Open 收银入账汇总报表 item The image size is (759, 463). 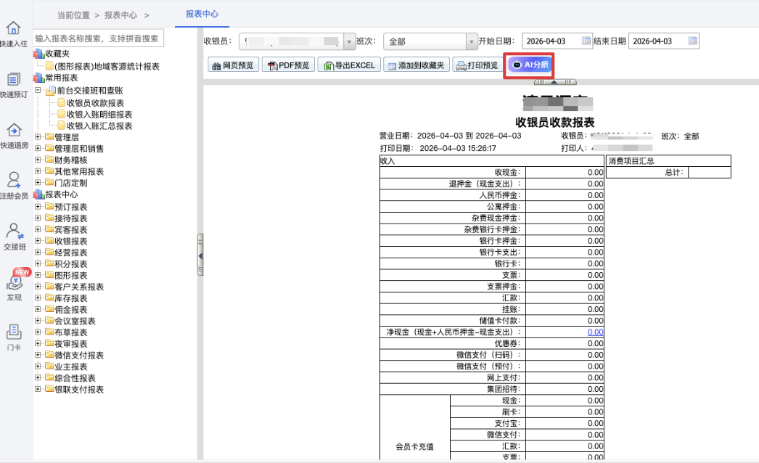click(99, 126)
